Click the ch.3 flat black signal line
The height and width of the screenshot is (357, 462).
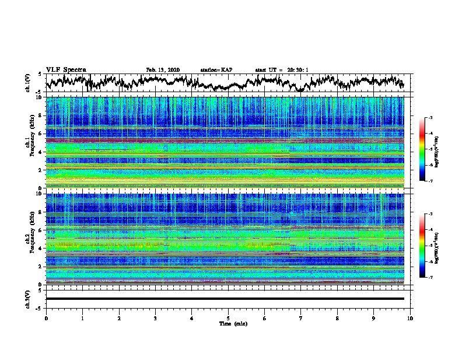tap(225, 299)
